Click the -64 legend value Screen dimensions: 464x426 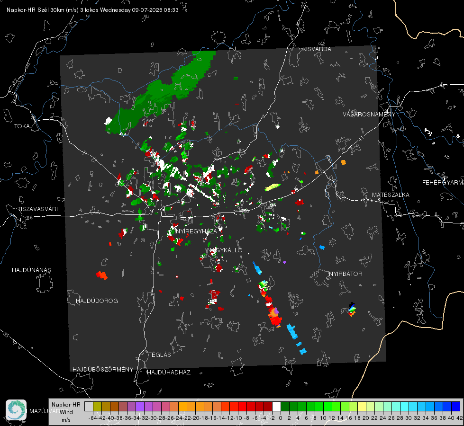[x=92, y=418]
